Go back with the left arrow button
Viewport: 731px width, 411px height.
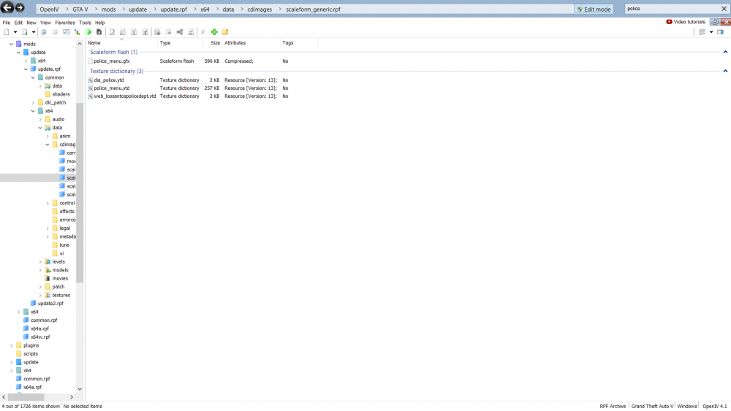tap(7, 7)
